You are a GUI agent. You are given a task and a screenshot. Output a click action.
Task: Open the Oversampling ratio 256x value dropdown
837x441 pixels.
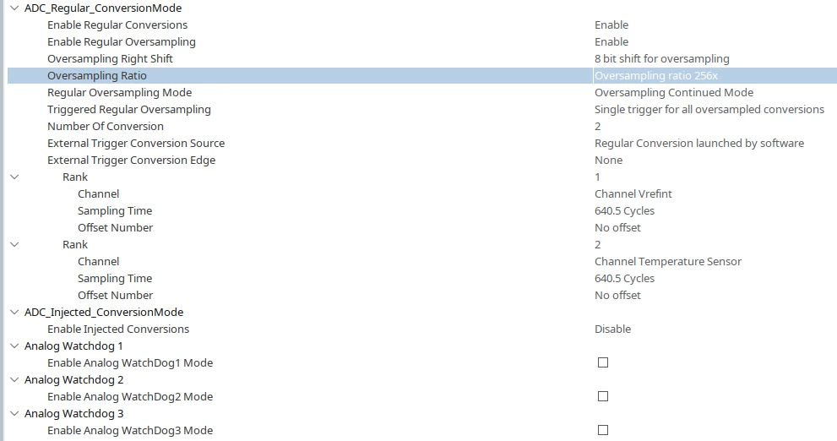tap(715, 75)
